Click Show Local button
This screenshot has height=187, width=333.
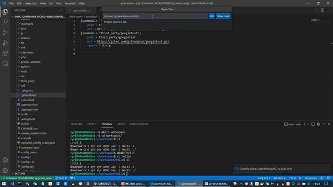(223, 16)
